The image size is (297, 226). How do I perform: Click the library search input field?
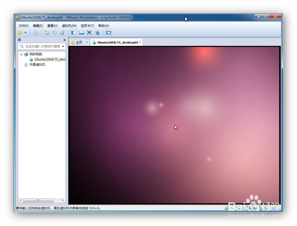tap(42, 46)
